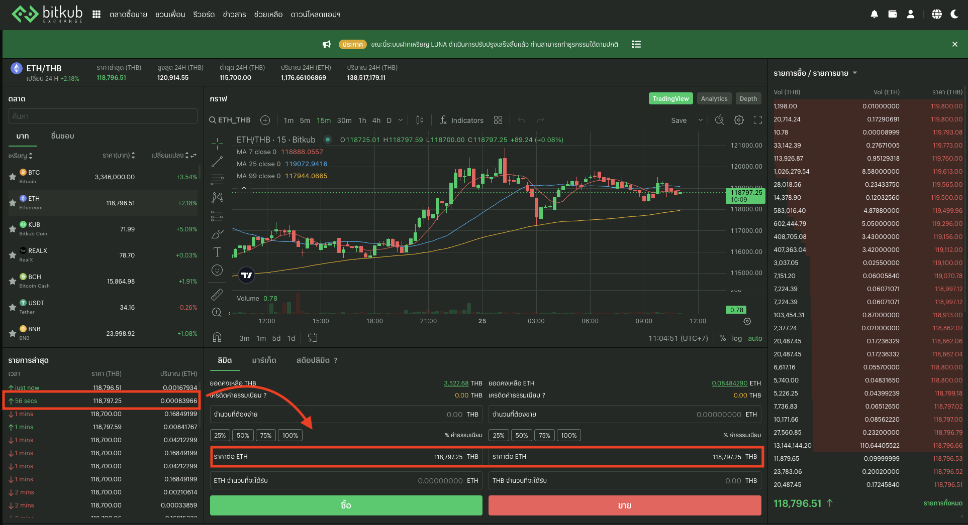This screenshot has height=525, width=968.
Task: Toggle magnet mode on chart
Action: pyautogui.click(x=217, y=337)
